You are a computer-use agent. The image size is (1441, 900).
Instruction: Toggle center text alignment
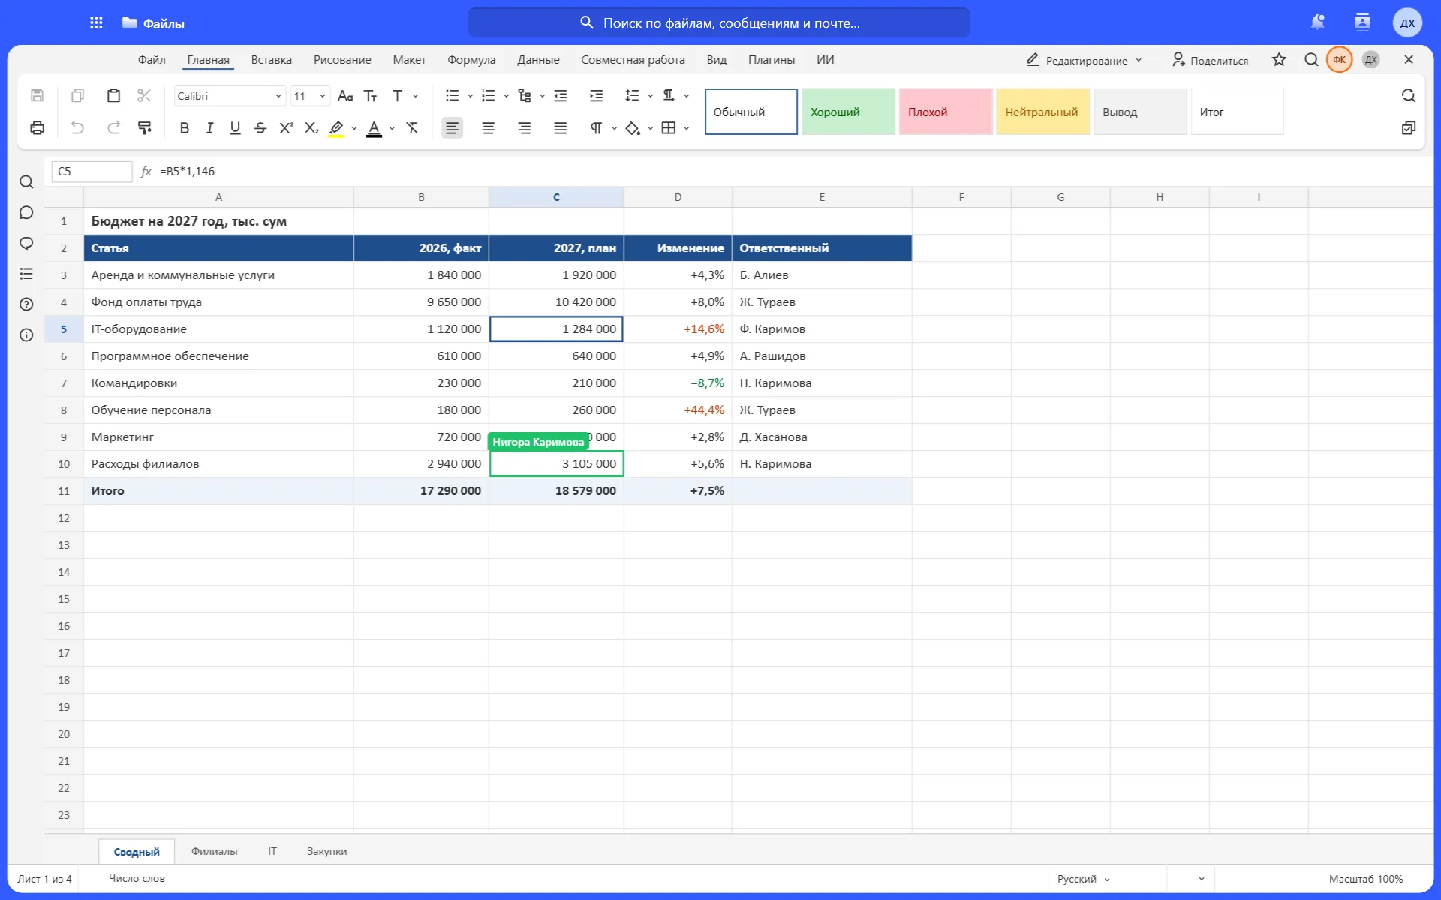coord(488,127)
